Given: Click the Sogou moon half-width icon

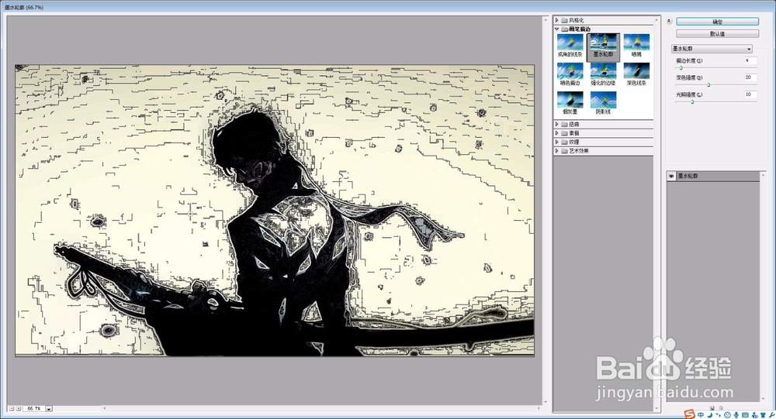Looking at the screenshot, I should coord(710,415).
